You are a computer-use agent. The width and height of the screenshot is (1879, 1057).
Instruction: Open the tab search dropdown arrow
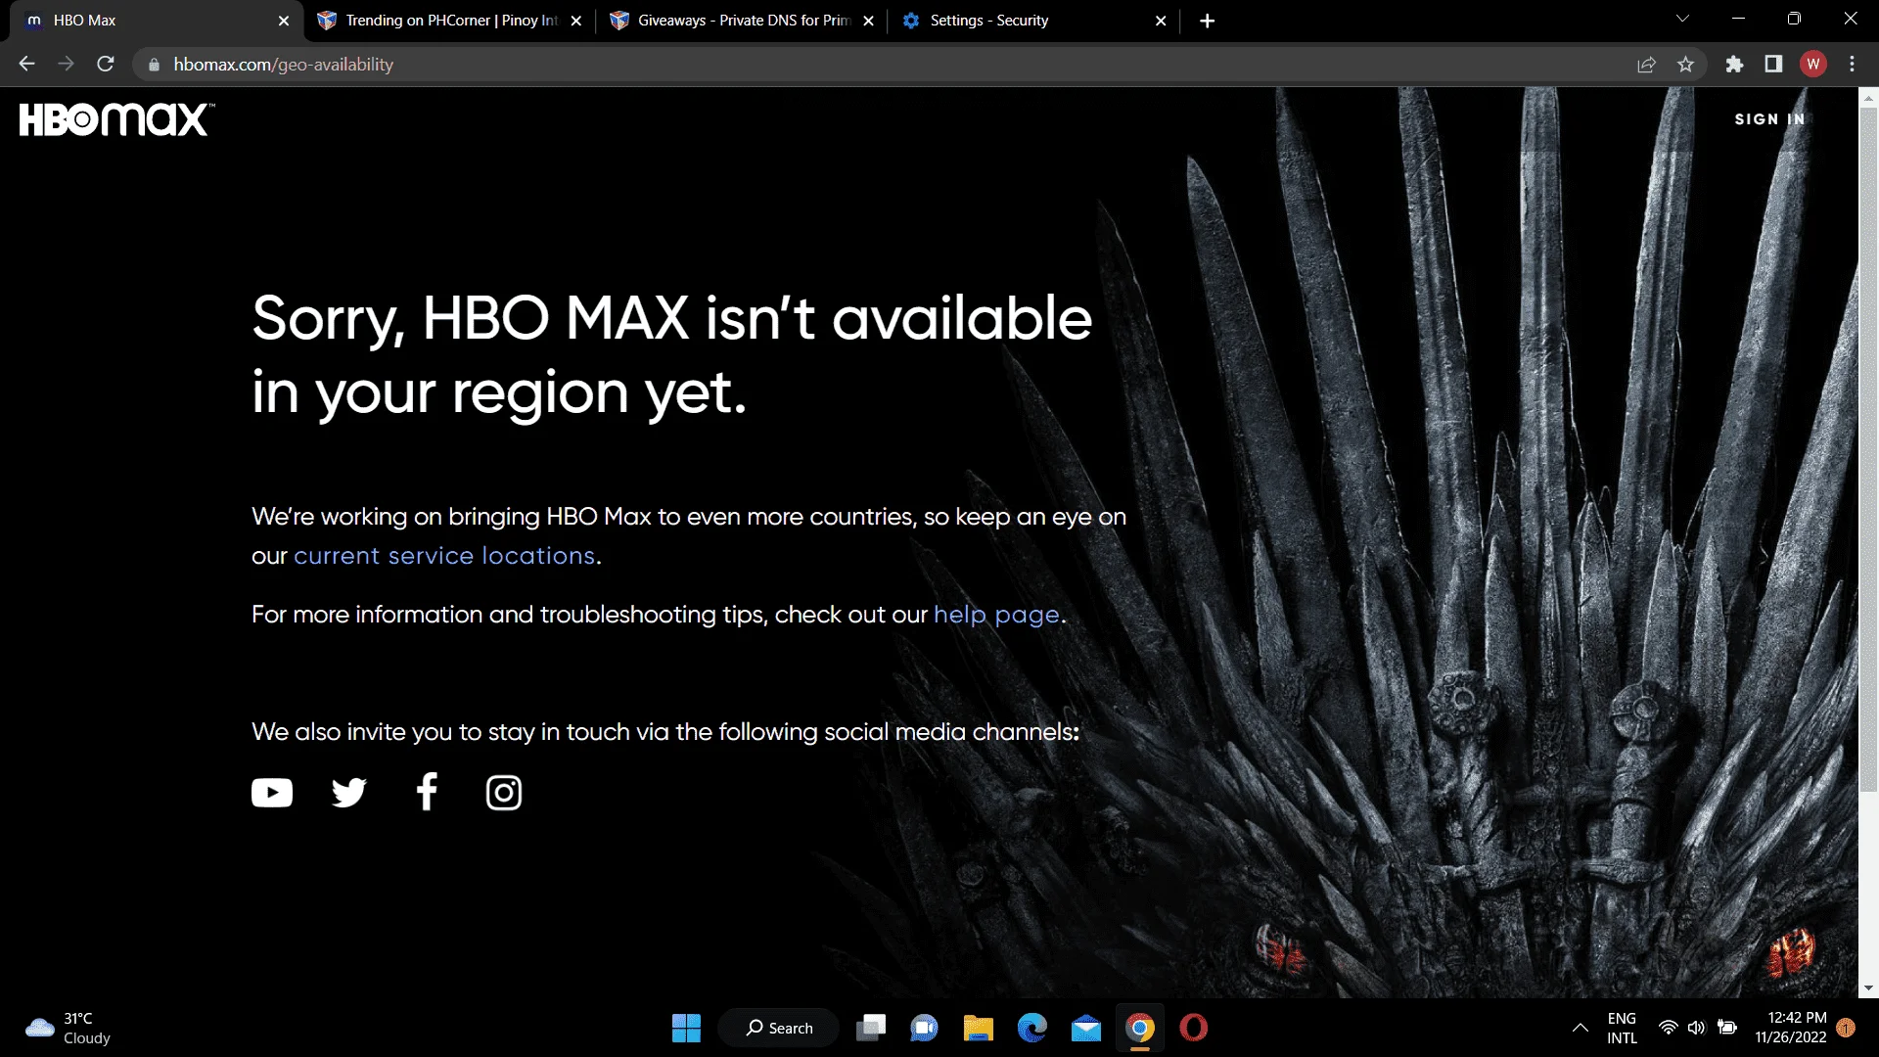pos(1682,19)
